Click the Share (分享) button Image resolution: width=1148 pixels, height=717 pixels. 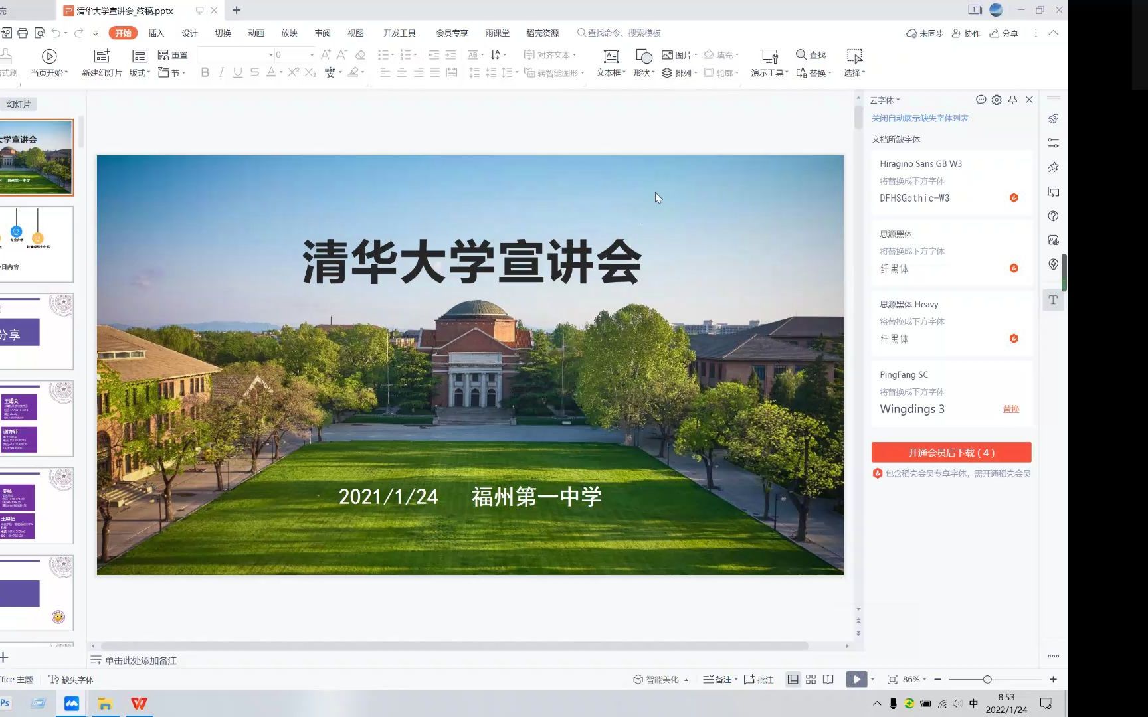[1004, 33]
